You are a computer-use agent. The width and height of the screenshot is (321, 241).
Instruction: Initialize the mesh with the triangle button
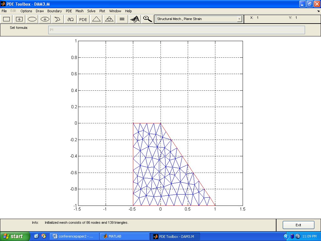(96, 19)
